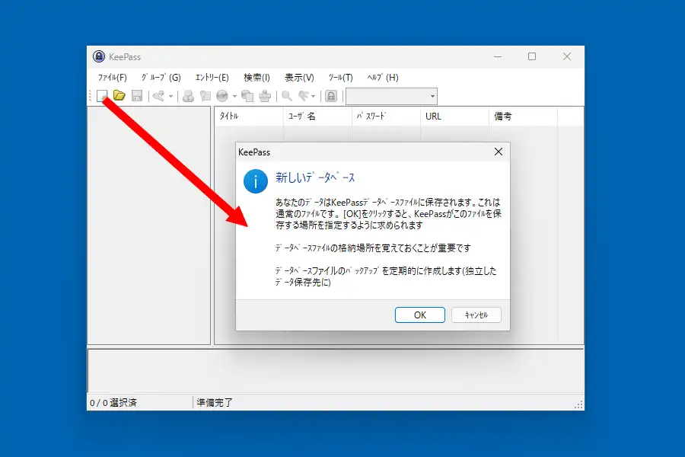Click the New database toolbar icon

pos(102,95)
